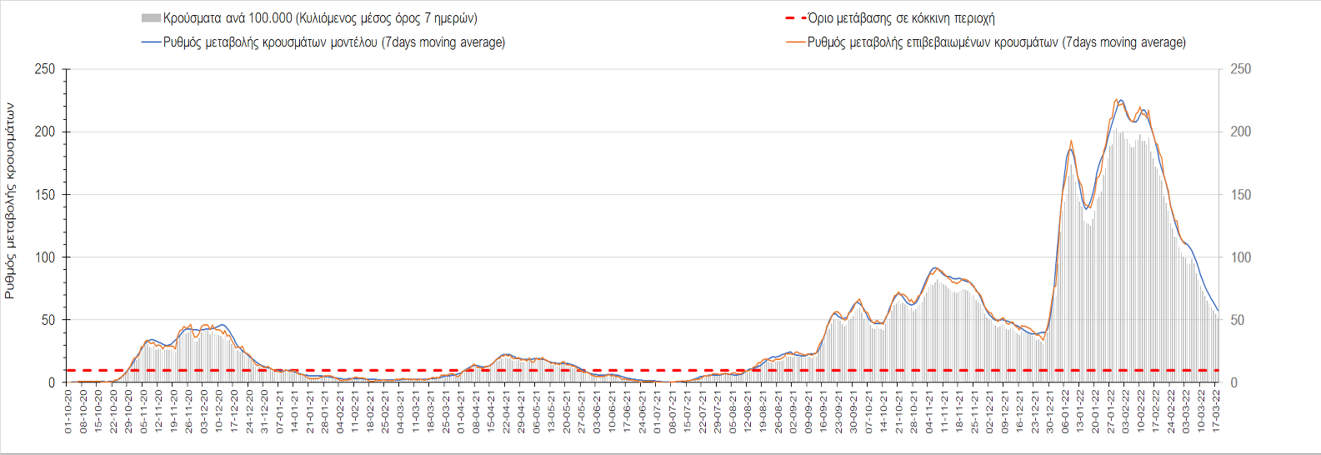This screenshot has height=455, width=1321.
Task: Click the red dashed legend line marker
Action: (x=795, y=18)
